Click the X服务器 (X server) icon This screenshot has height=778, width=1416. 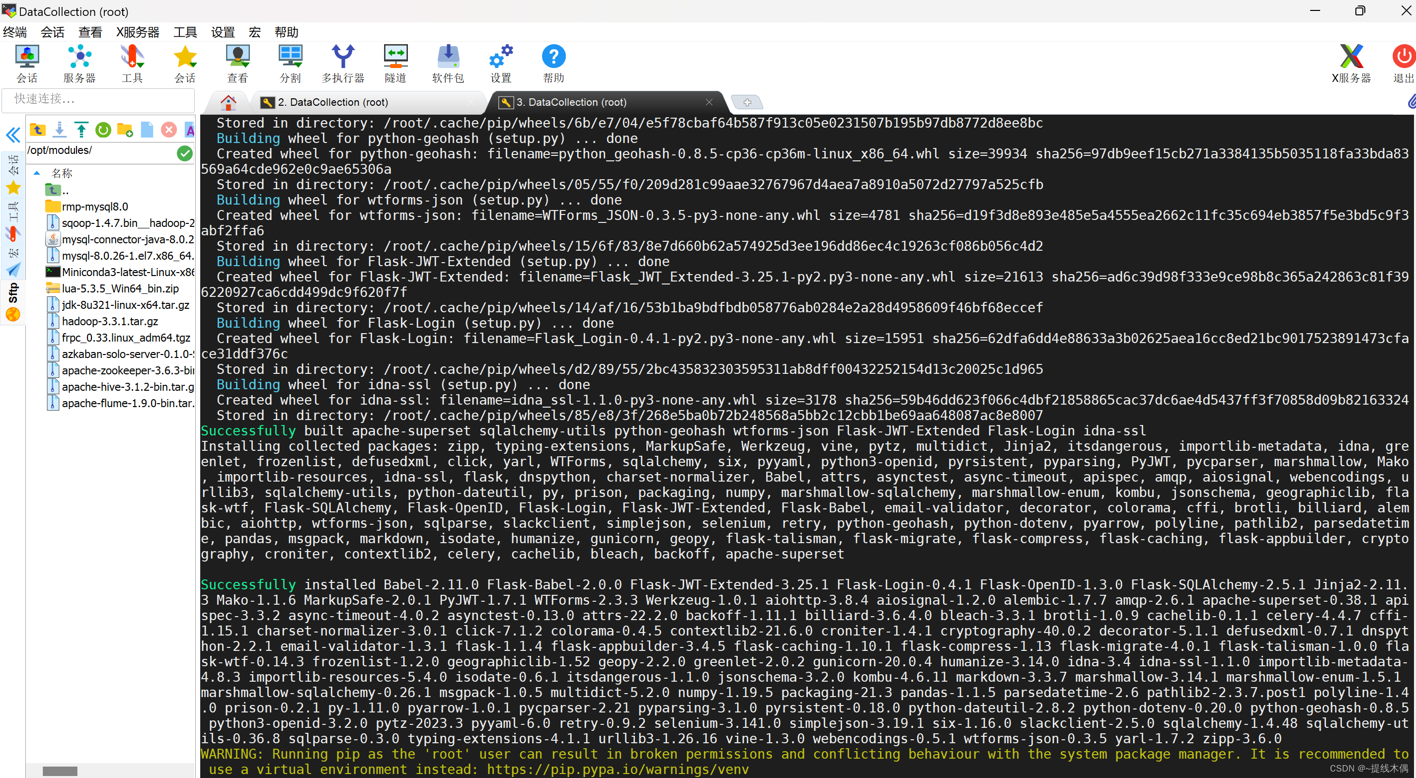1351,64
